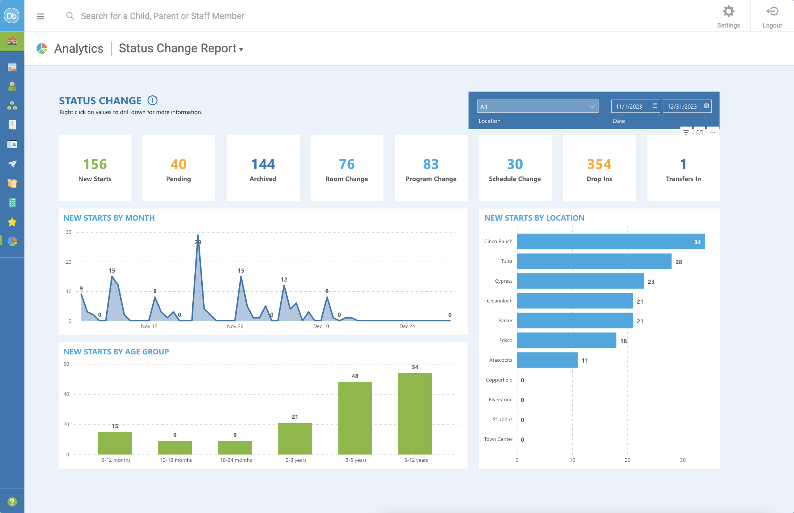Select the paper plane messaging icon
The height and width of the screenshot is (513, 794).
point(13,164)
